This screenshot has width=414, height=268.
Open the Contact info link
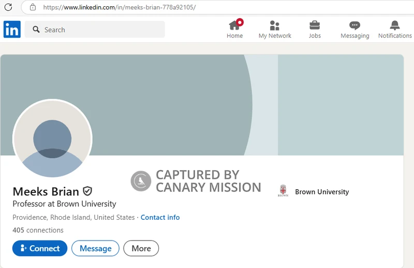[x=160, y=217]
